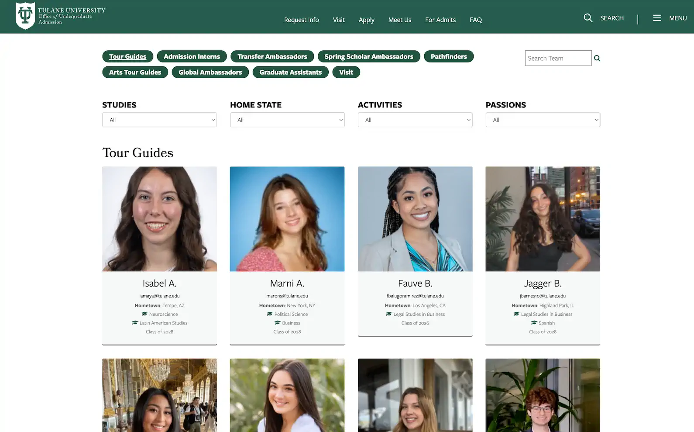The height and width of the screenshot is (432, 694).
Task: Expand the Activities filter dropdown
Action: click(415, 120)
